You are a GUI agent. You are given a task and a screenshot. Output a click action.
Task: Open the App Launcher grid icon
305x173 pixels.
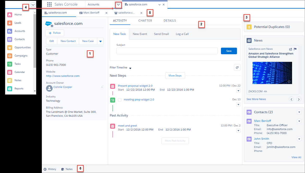tap(50, 4)
